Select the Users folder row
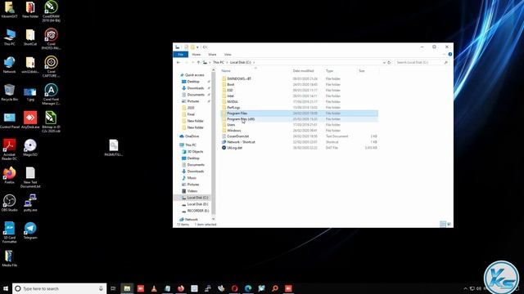 300,125
